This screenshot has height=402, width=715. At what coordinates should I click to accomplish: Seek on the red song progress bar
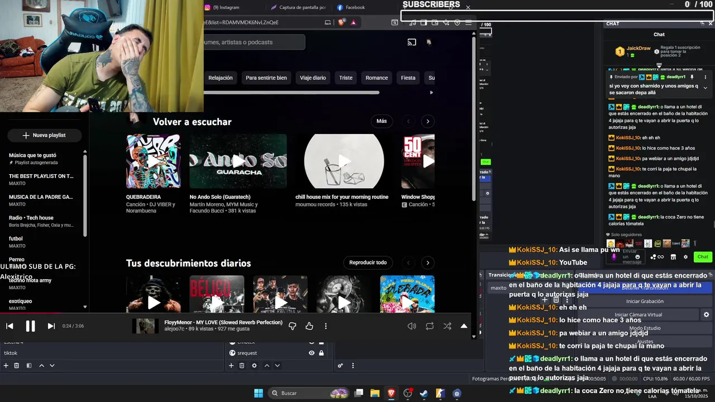coord(236,313)
